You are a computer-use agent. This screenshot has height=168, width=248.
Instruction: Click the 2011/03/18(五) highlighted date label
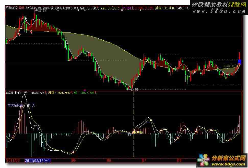(38, 161)
